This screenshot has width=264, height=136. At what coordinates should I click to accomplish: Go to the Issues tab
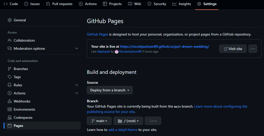point(32,4)
